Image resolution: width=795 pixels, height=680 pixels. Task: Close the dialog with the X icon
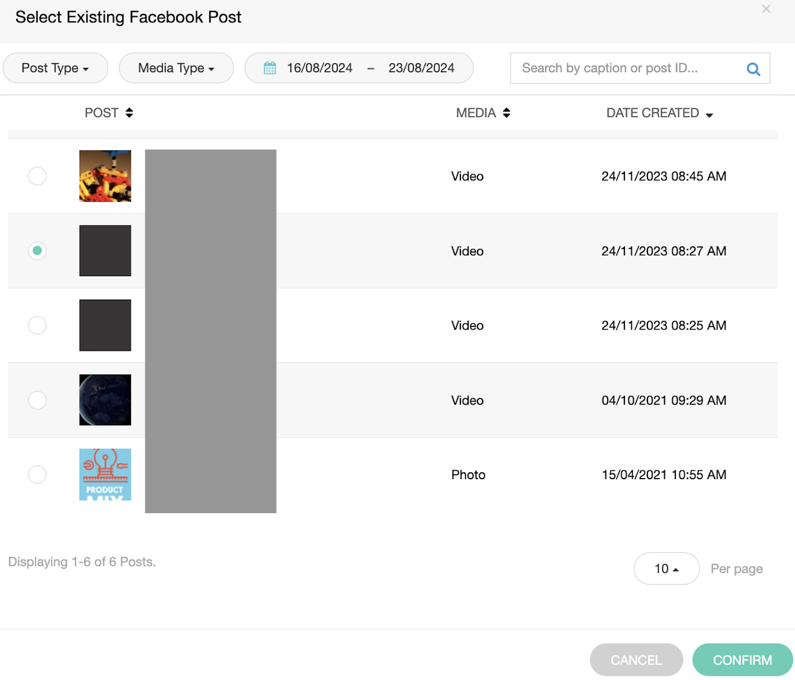click(x=766, y=9)
